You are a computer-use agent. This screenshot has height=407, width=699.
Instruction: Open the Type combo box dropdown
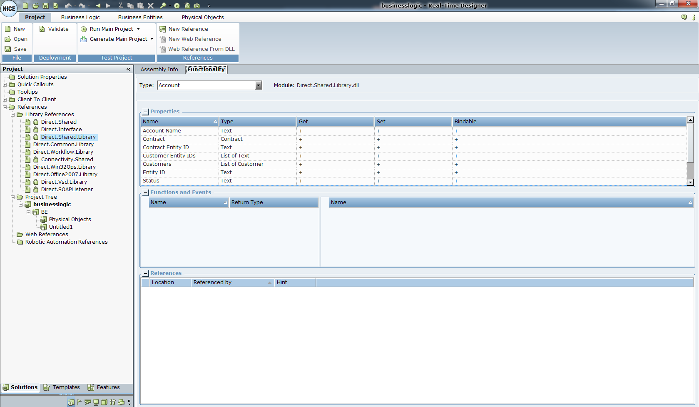(x=258, y=85)
